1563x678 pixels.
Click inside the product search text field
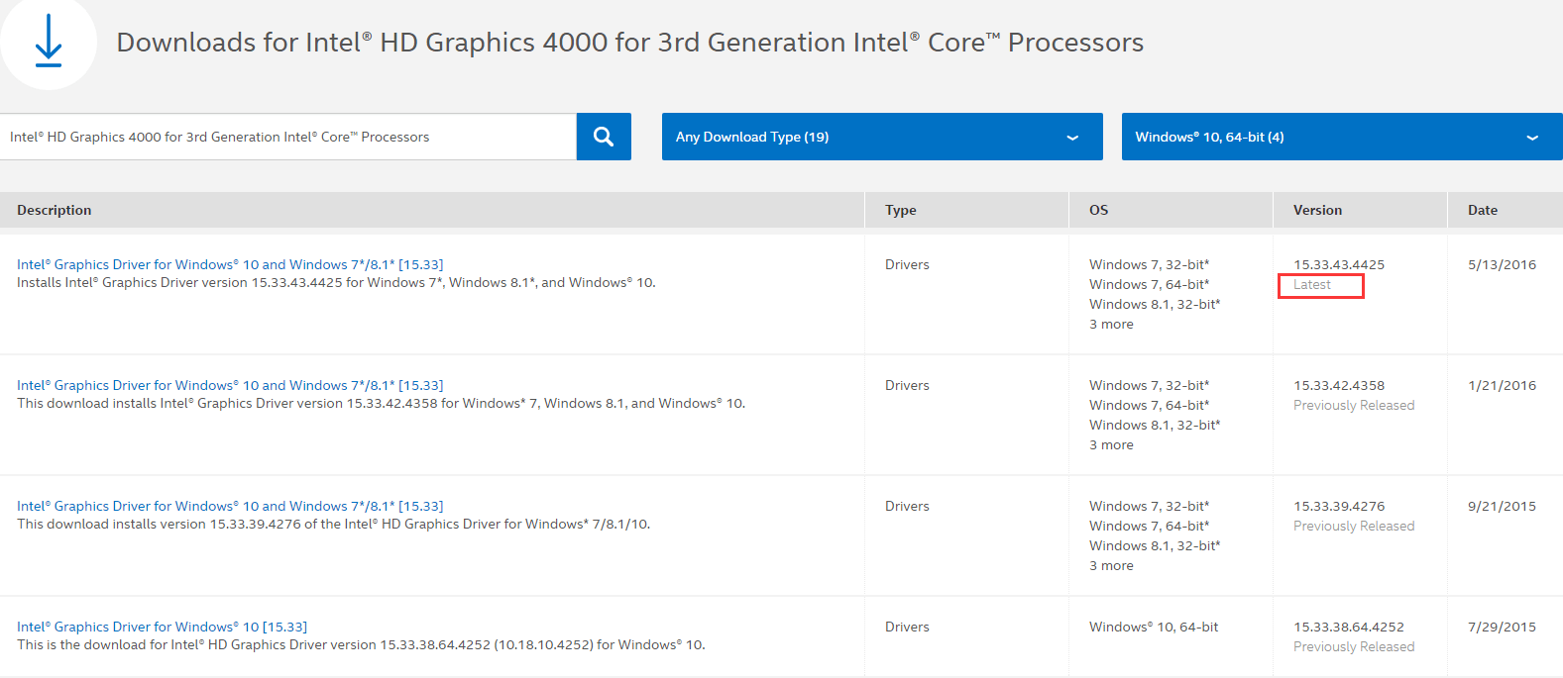coord(287,137)
